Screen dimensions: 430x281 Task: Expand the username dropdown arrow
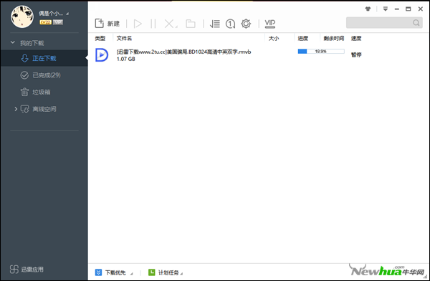point(67,14)
